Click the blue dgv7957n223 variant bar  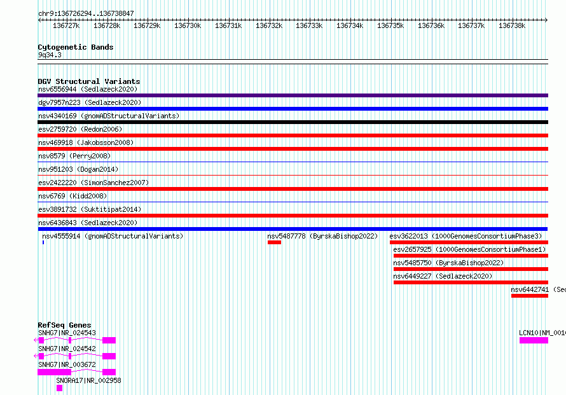pyautogui.click(x=293, y=109)
